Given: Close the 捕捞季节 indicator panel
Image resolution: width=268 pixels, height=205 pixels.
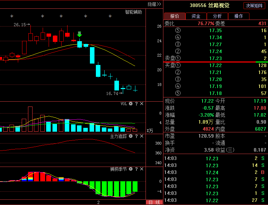Looking at the screenshot, I should click(x=141, y=169).
